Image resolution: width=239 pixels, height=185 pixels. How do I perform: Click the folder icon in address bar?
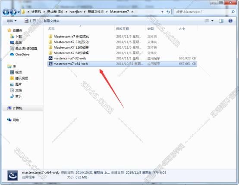pyautogui.click(x=23, y=12)
